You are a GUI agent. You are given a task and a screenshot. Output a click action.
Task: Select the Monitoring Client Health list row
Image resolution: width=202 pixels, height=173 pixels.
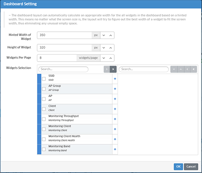(76, 139)
